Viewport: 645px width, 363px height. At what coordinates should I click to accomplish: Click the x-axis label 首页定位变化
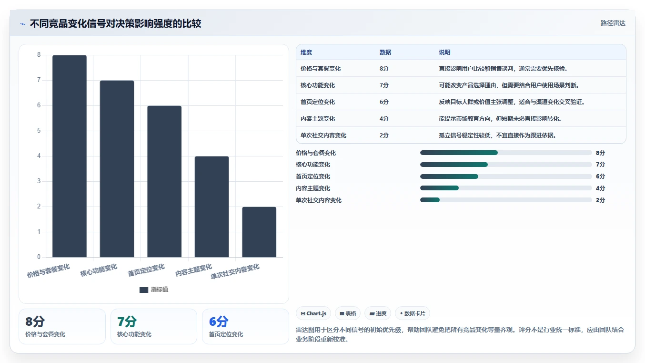point(146,270)
